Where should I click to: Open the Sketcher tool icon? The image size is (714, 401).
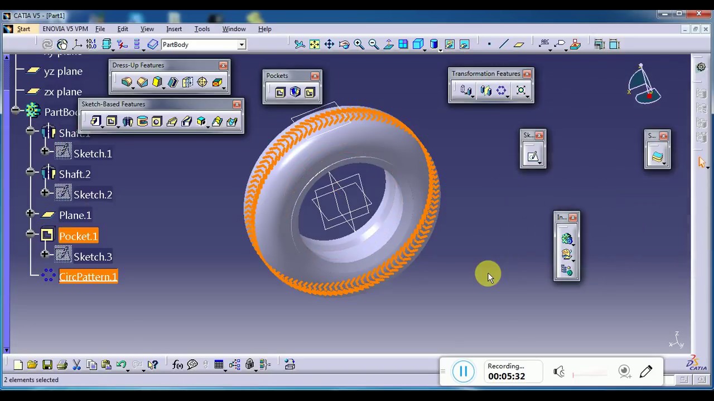point(533,157)
